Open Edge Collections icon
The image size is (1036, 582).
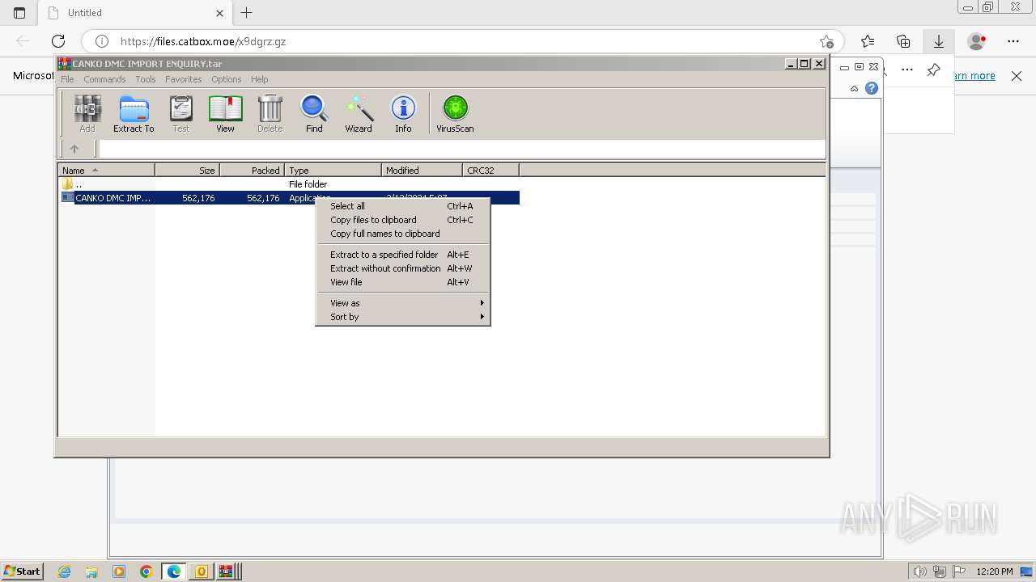point(903,41)
